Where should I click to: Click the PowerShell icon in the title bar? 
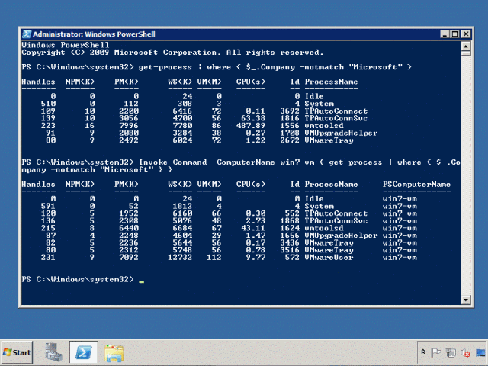pos(27,34)
